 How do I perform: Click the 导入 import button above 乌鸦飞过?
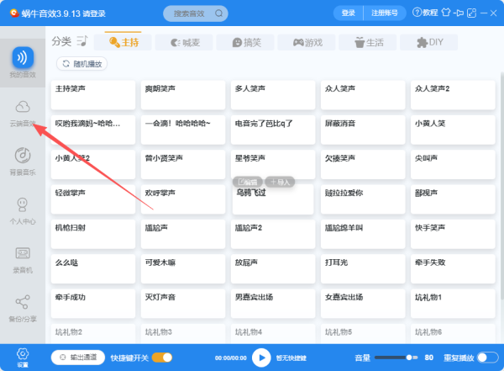click(281, 183)
